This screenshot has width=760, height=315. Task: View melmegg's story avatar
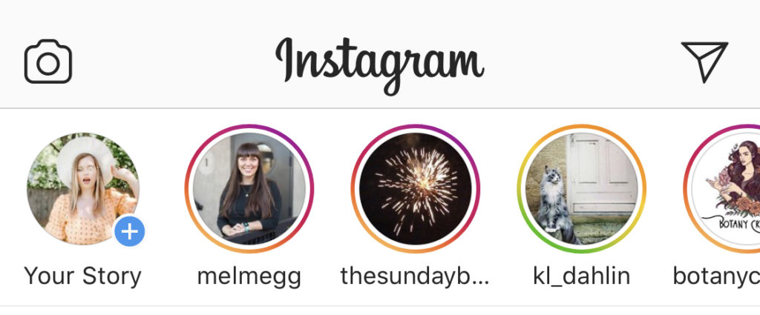point(249,189)
